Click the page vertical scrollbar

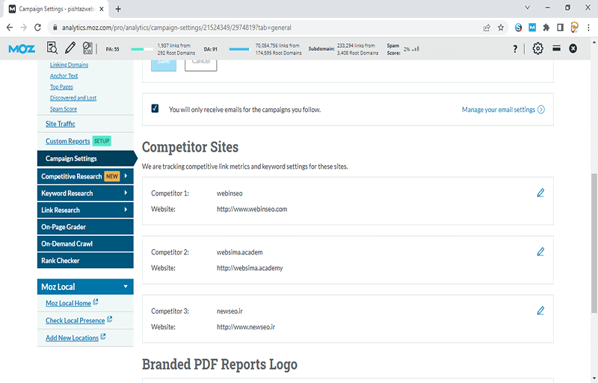pos(594,243)
